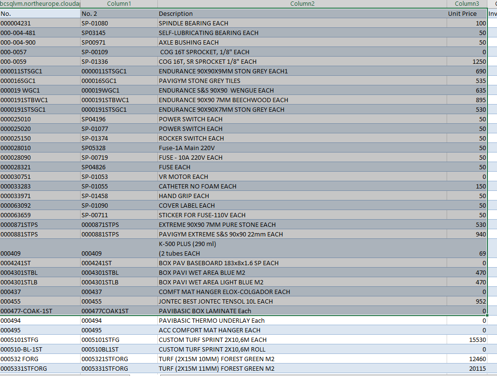Select 'AXLE BUSHING EACH' cell
Viewport: 497px width, 376px height.
[x=302, y=43]
